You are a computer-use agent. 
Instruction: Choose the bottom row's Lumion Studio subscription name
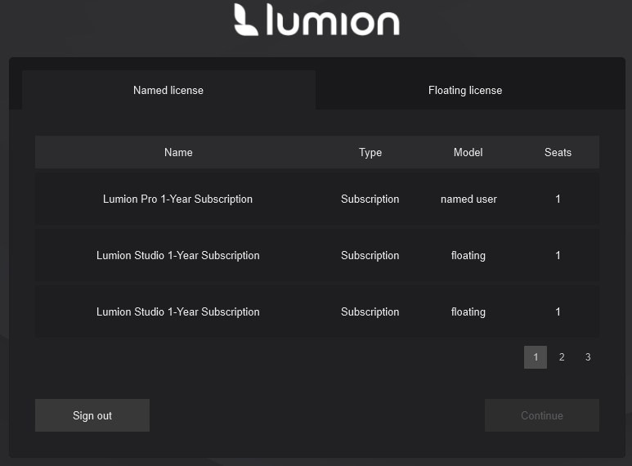click(177, 311)
